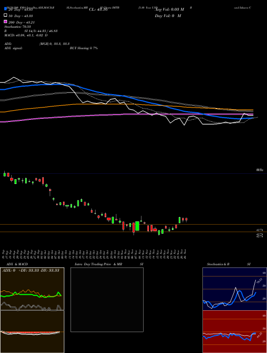
Task: Click the 20 Day moving average label
Action: [x=21, y=10]
